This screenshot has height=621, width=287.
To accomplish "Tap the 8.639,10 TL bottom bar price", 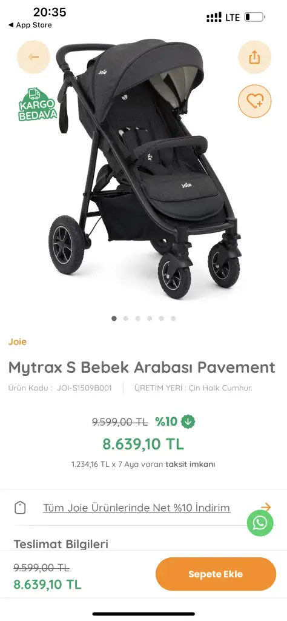I will click(x=47, y=584).
